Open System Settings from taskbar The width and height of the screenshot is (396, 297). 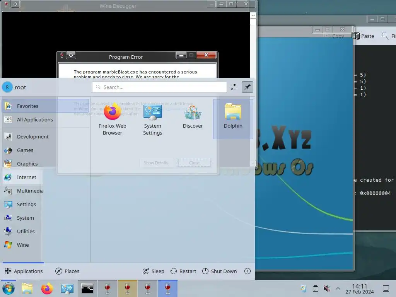tap(67, 288)
